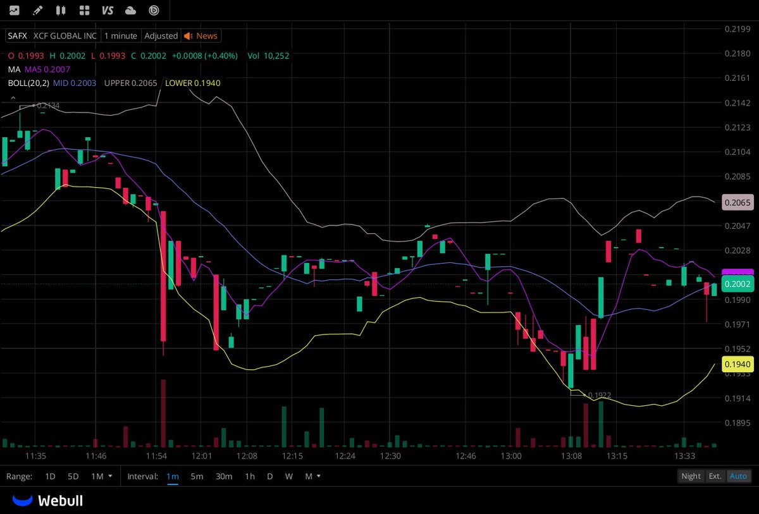Click the Vol 10,252 reading
Viewport: 759px width, 514px height.
[269, 56]
